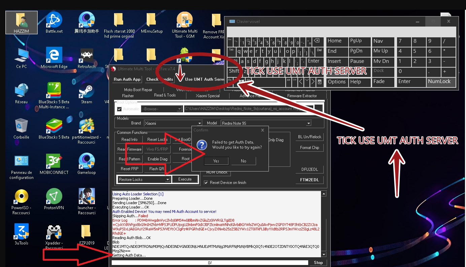Toggle NumLock on the on-screen keyboard
This screenshot has height=267, width=466.
[441, 82]
